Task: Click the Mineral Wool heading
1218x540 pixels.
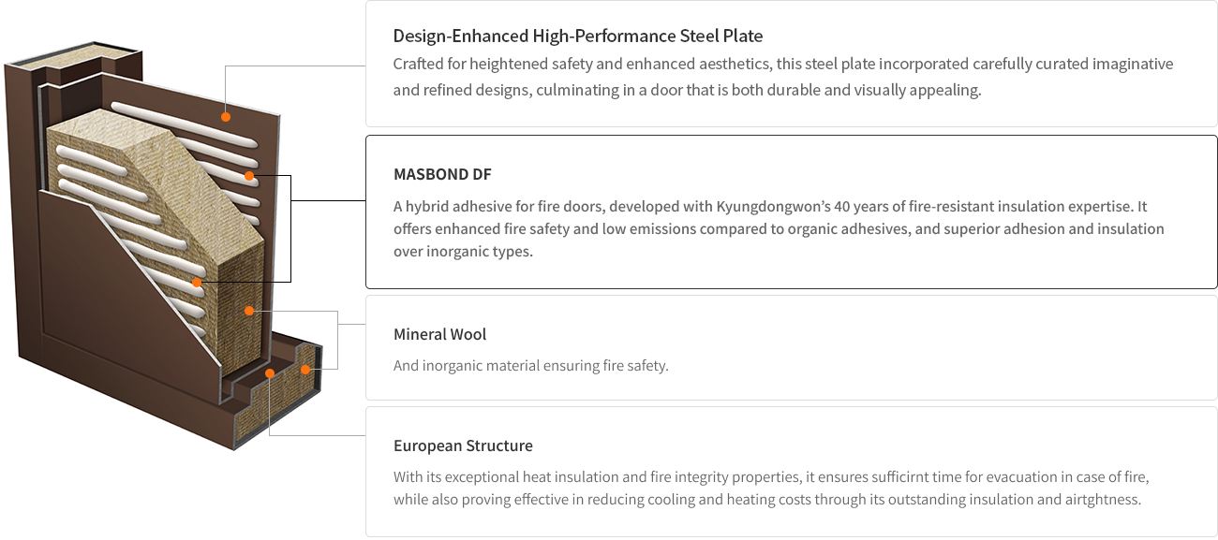Action: 439,334
